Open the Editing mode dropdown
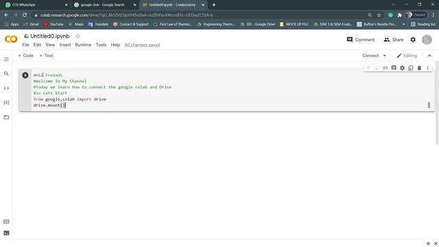The image size is (439, 247). point(407,56)
